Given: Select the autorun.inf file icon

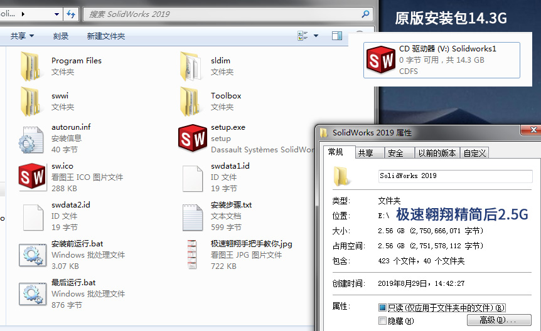Looking at the screenshot, I should coord(31,140).
